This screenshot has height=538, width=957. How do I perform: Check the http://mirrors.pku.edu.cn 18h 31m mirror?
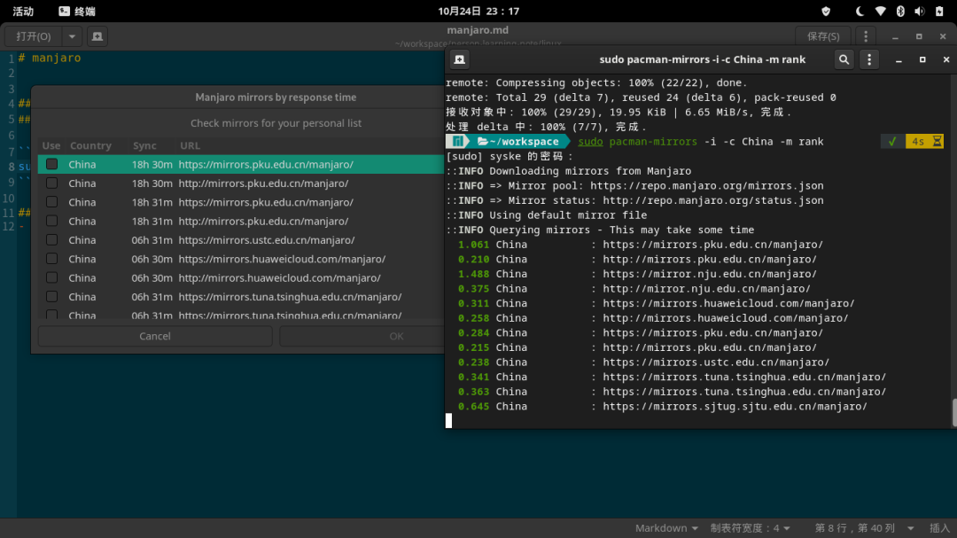52,221
